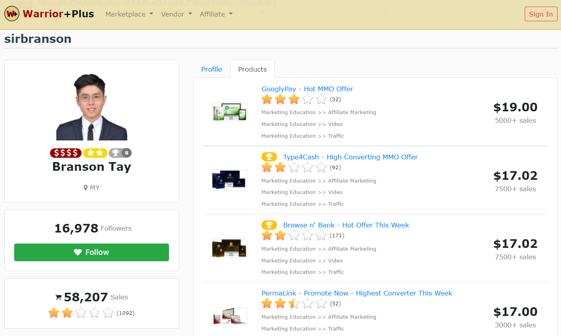Expand the Vendor dropdown menu
The image size is (561, 336).
tap(176, 14)
